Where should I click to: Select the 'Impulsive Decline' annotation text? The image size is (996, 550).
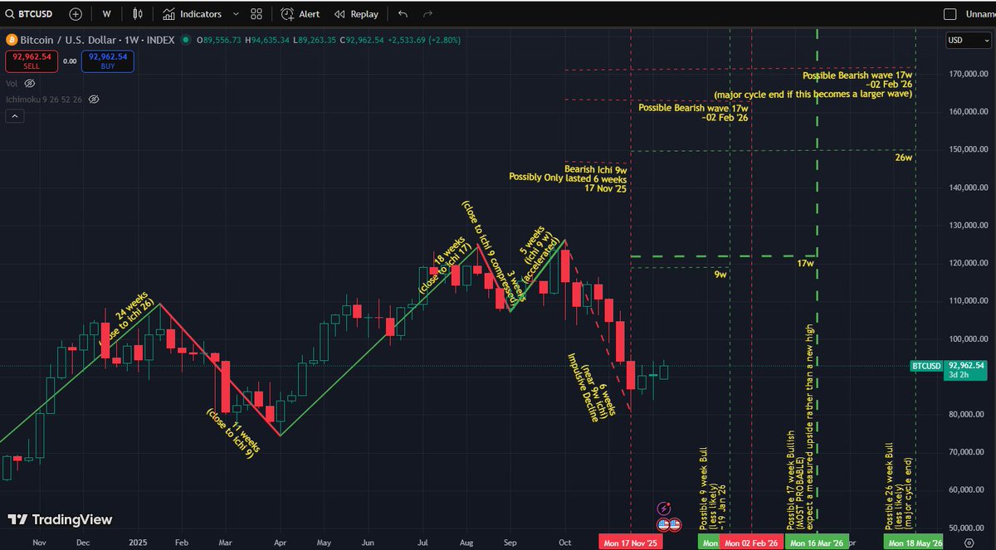pyautogui.click(x=582, y=388)
